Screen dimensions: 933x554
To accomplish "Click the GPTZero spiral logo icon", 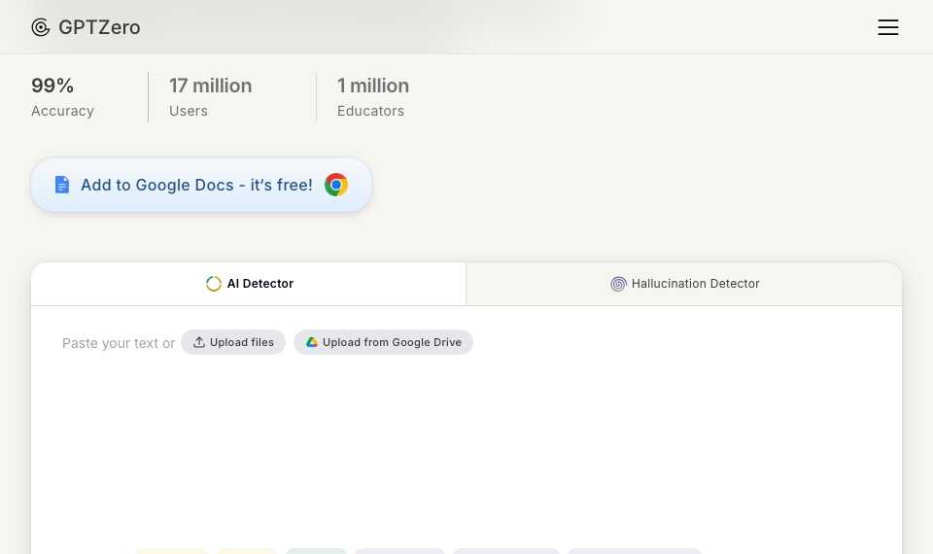I will point(41,27).
